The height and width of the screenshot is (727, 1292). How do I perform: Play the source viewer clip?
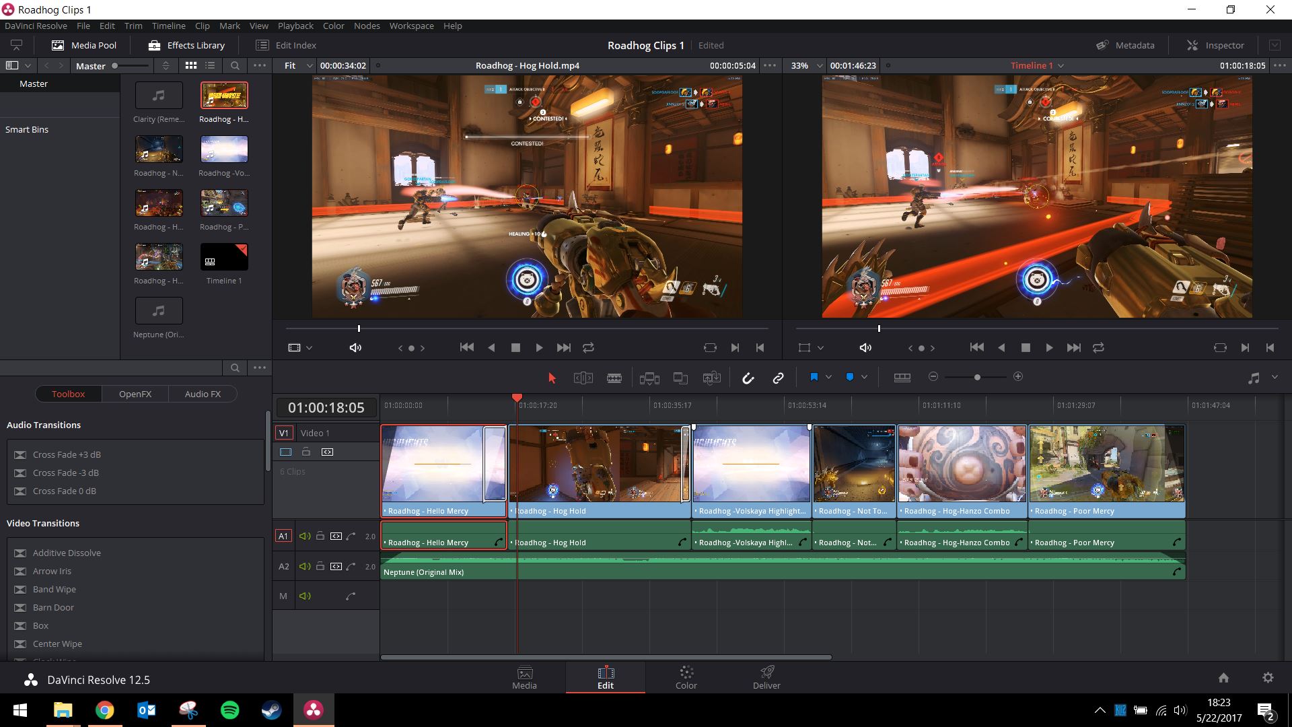pos(539,348)
